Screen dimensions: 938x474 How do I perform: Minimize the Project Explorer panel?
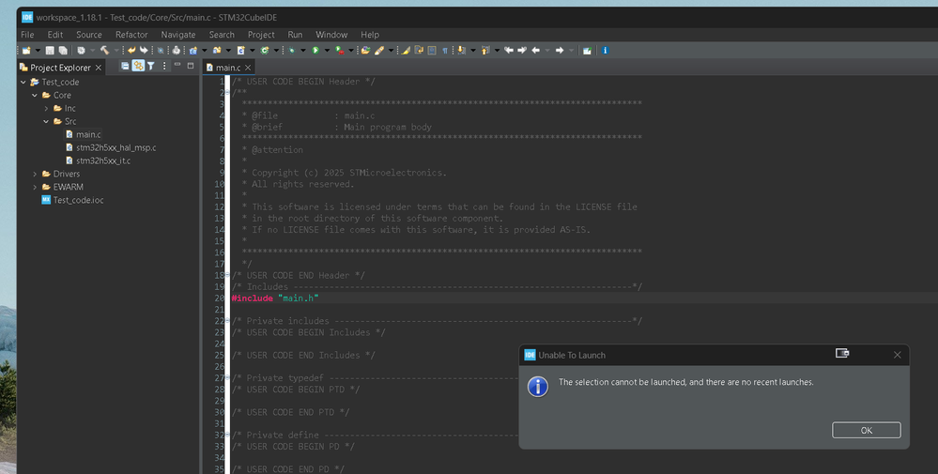[x=177, y=65]
